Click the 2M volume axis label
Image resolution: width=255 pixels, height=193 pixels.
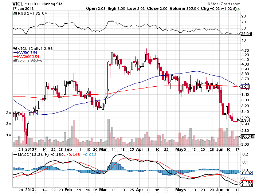coord(9,124)
